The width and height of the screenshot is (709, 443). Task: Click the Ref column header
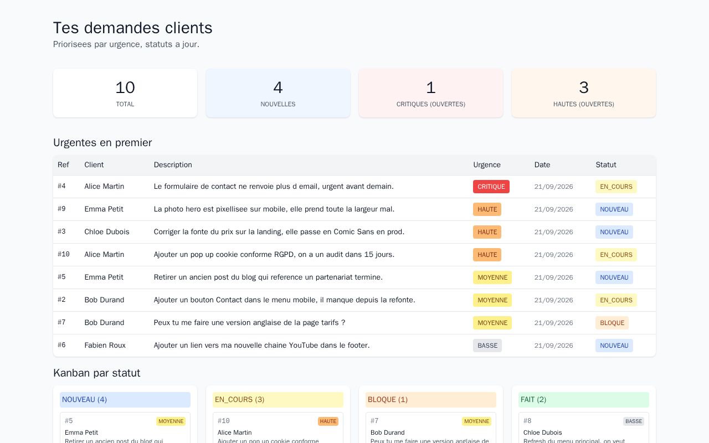pyautogui.click(x=64, y=165)
